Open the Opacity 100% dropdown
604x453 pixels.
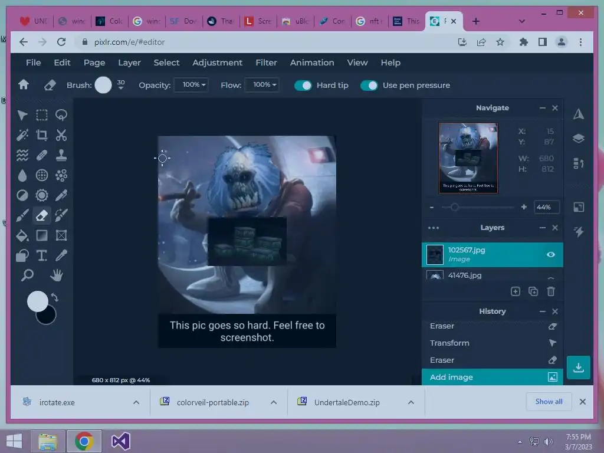pos(192,85)
